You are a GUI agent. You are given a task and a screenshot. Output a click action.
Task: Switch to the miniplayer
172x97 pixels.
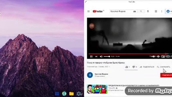[x=163, y=57]
